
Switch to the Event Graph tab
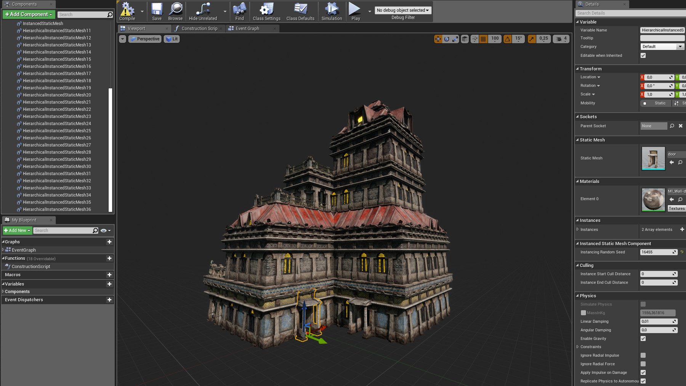pyautogui.click(x=247, y=28)
